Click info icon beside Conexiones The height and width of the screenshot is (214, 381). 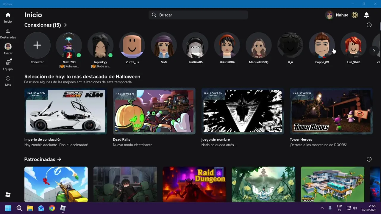(x=369, y=25)
